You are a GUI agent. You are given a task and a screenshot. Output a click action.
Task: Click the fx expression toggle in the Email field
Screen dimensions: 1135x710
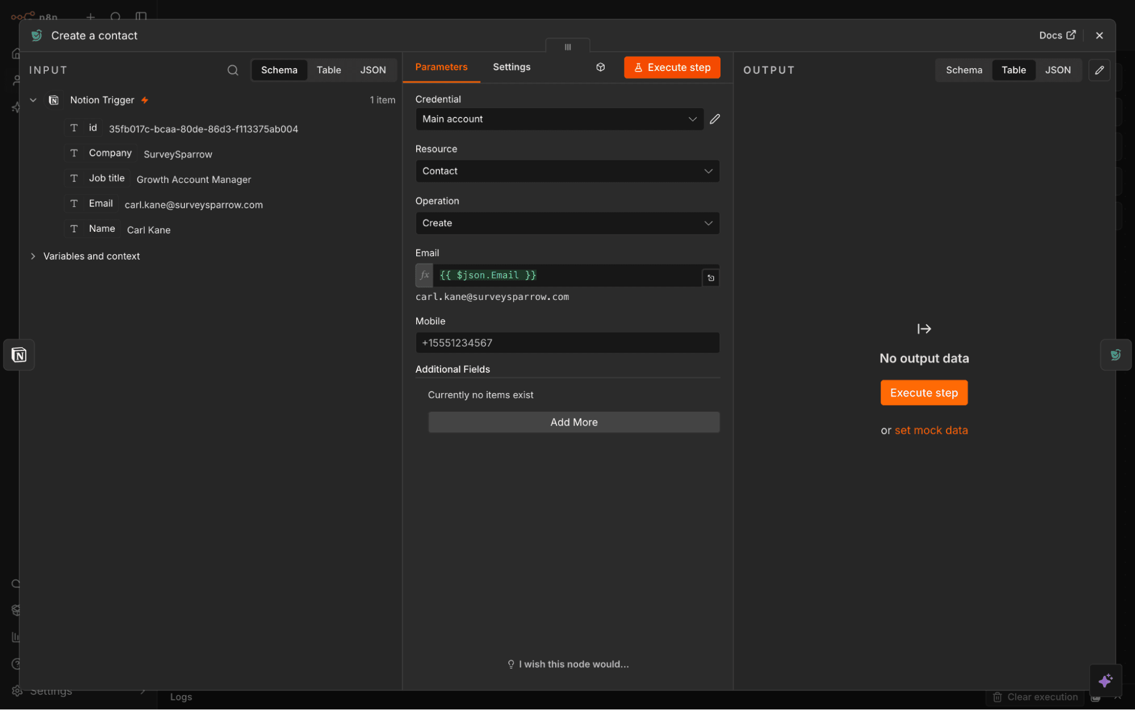pyautogui.click(x=424, y=275)
